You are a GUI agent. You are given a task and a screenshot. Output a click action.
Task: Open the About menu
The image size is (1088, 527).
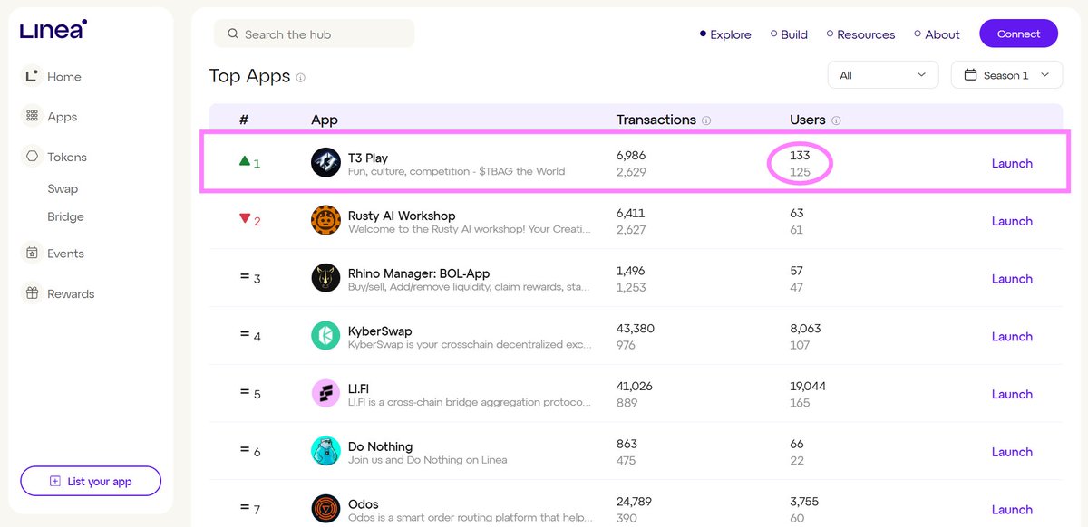(x=937, y=34)
